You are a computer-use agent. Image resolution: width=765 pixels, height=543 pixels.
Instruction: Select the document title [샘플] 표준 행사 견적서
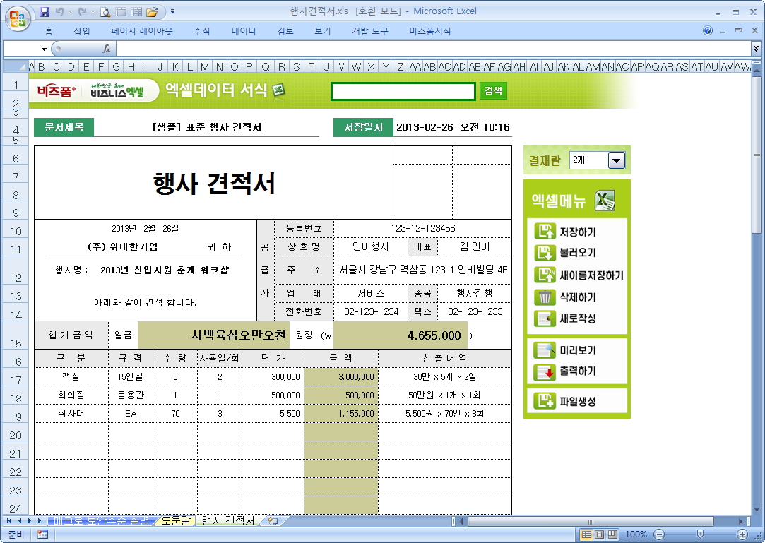(207, 127)
